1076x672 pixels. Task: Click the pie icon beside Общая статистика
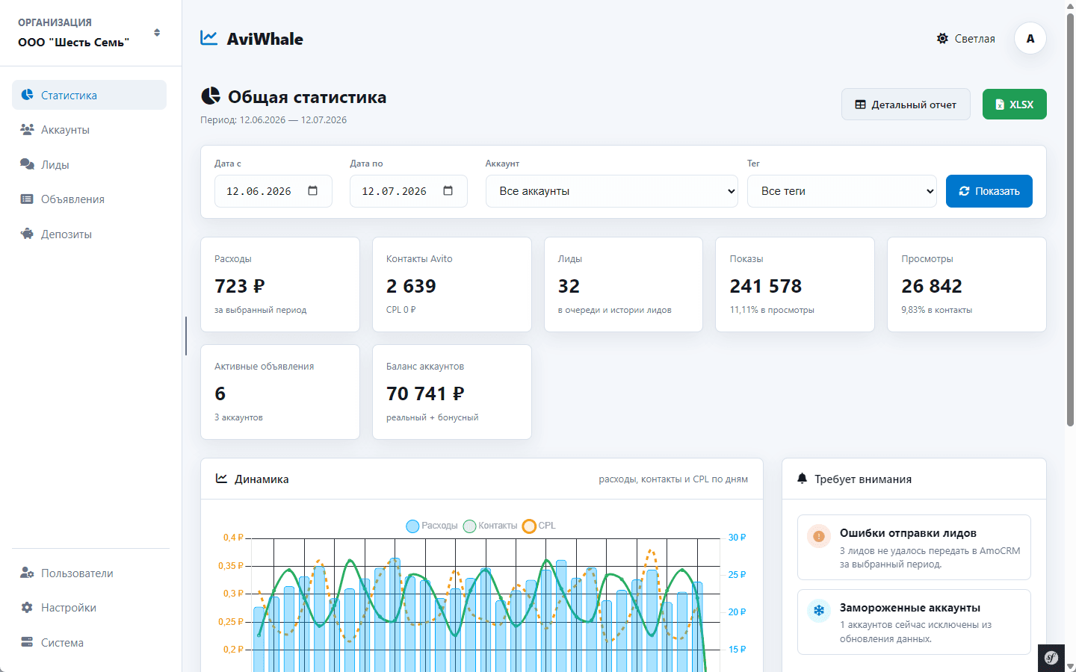[211, 96]
